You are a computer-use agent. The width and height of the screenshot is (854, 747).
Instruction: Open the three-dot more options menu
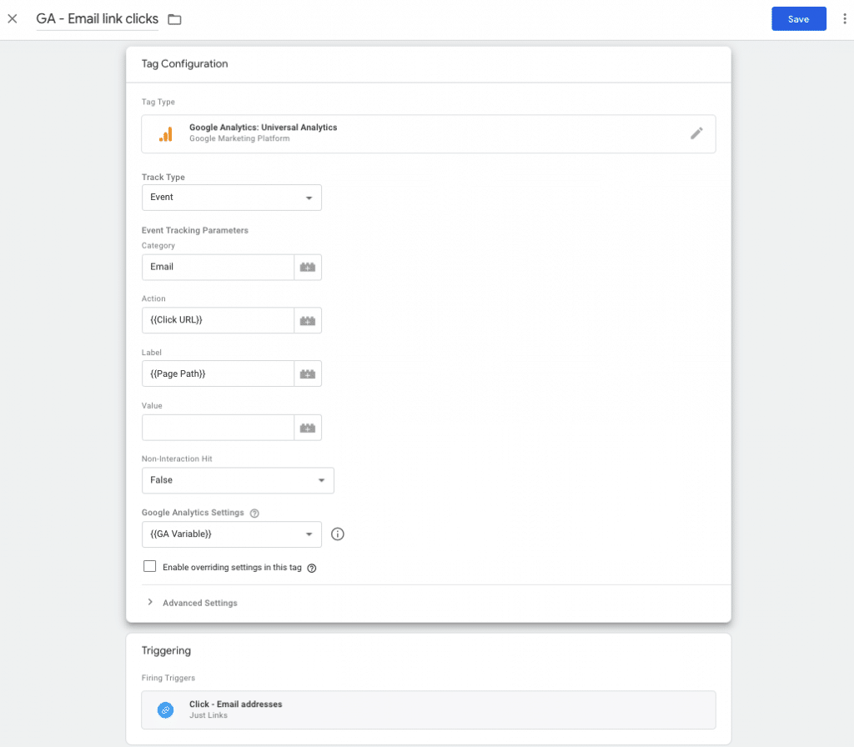844,19
